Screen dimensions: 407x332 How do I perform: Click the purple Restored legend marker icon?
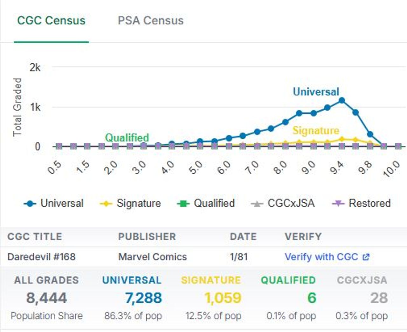pyautogui.click(x=338, y=204)
